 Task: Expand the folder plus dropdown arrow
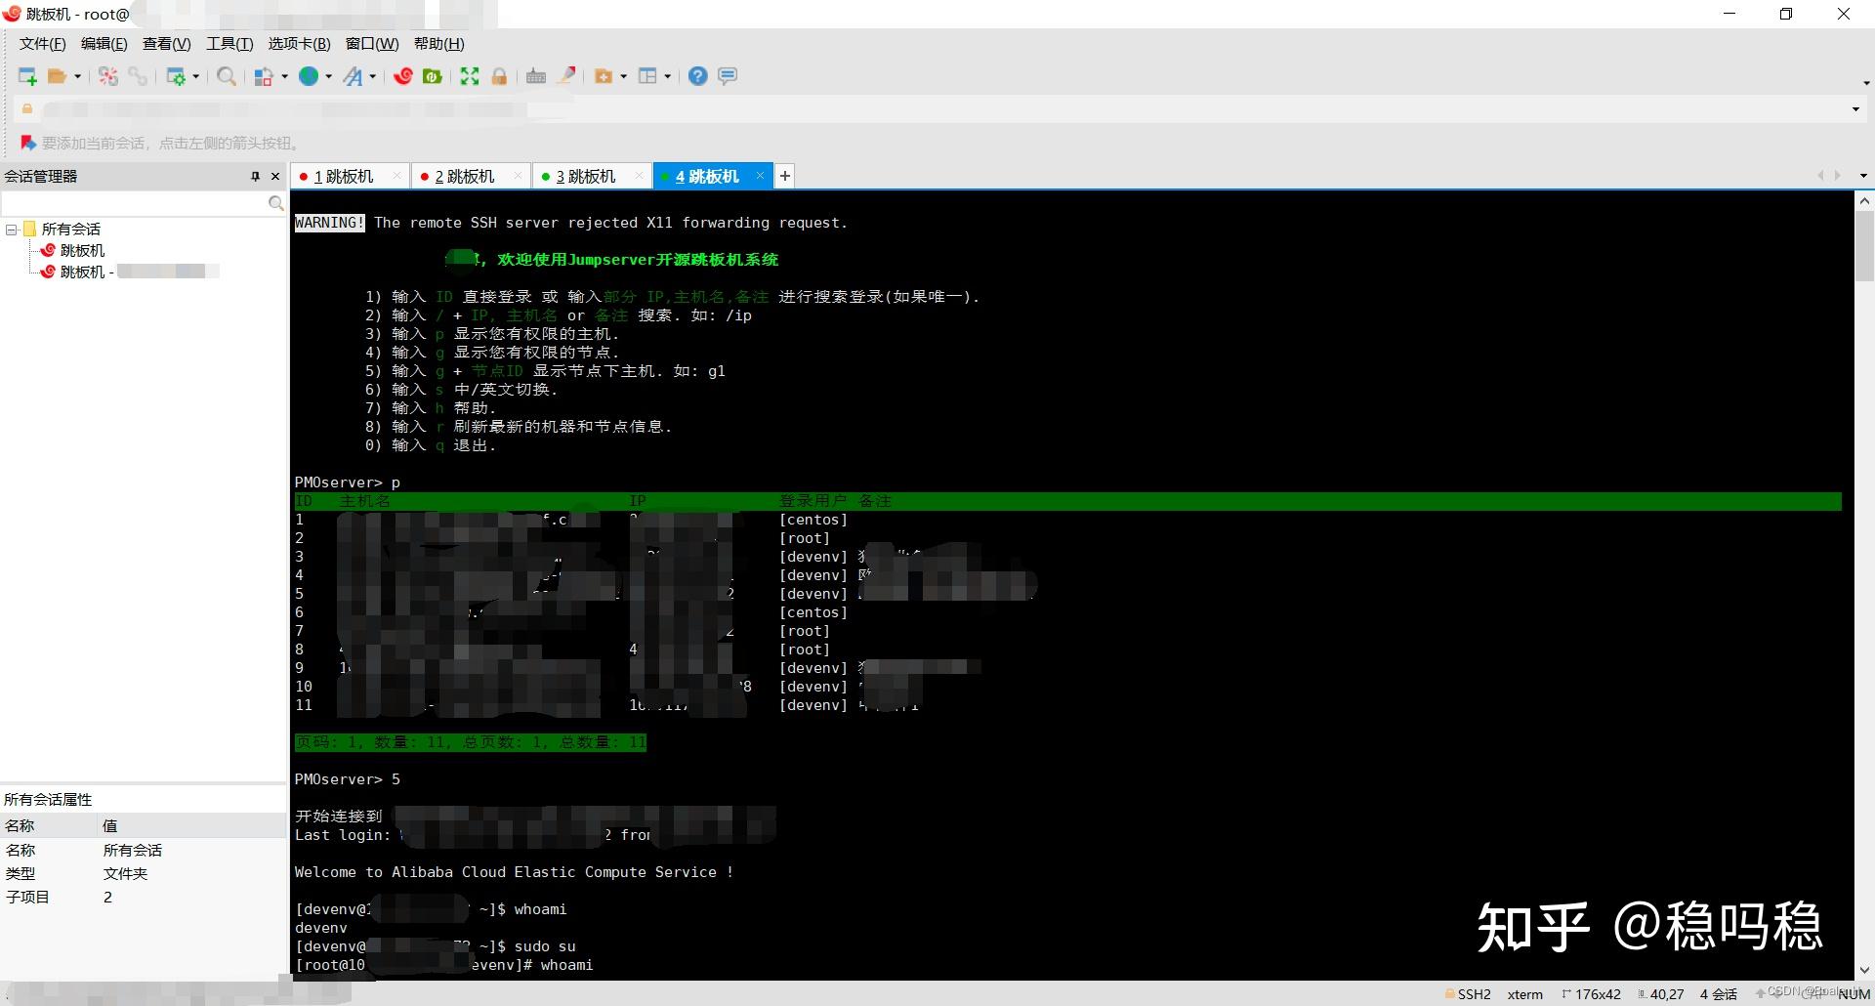click(x=623, y=76)
